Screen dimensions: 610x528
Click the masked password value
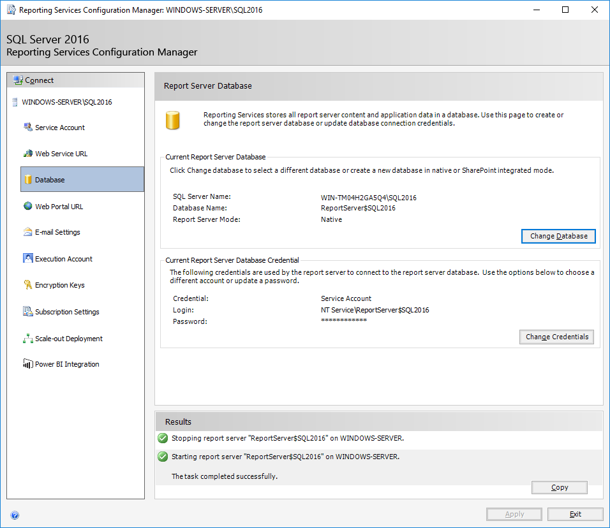[x=343, y=320]
